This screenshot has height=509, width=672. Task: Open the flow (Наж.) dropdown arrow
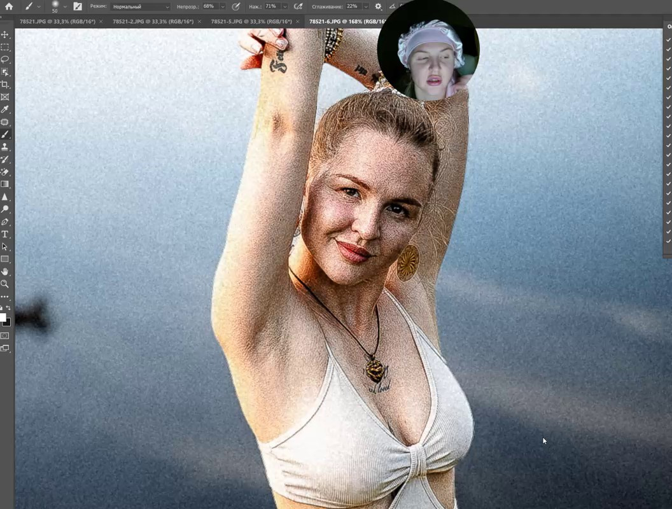(284, 7)
